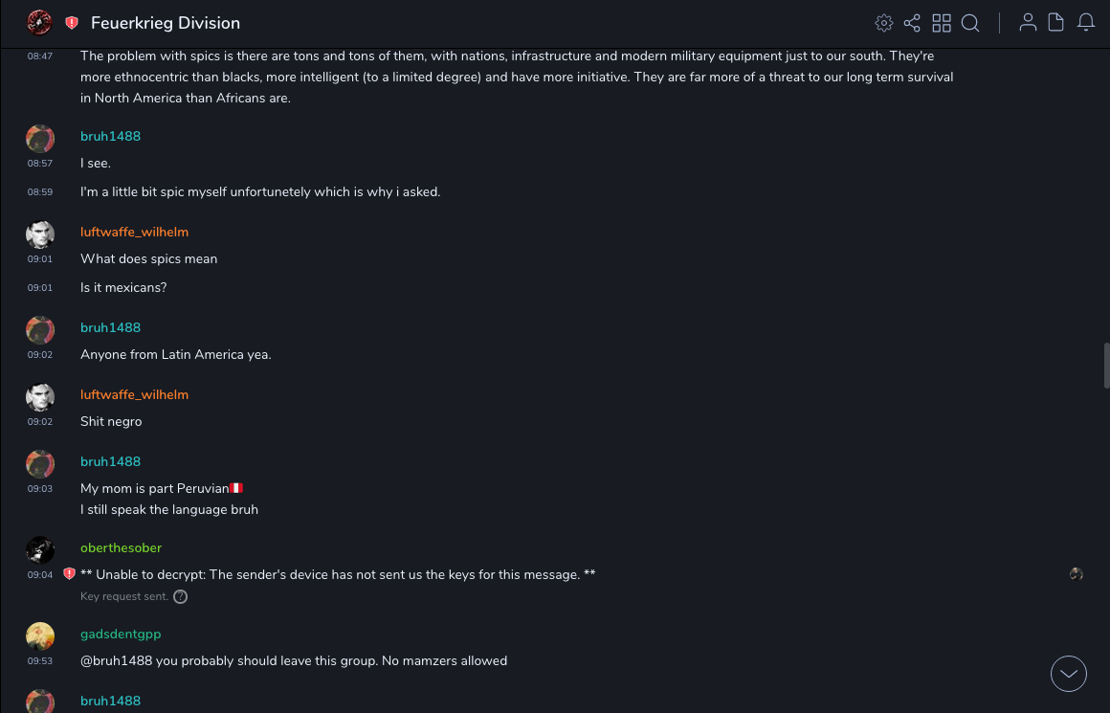Click the help icon beside "Key request sent."
Screen dimensions: 1110x713
click(x=180, y=596)
